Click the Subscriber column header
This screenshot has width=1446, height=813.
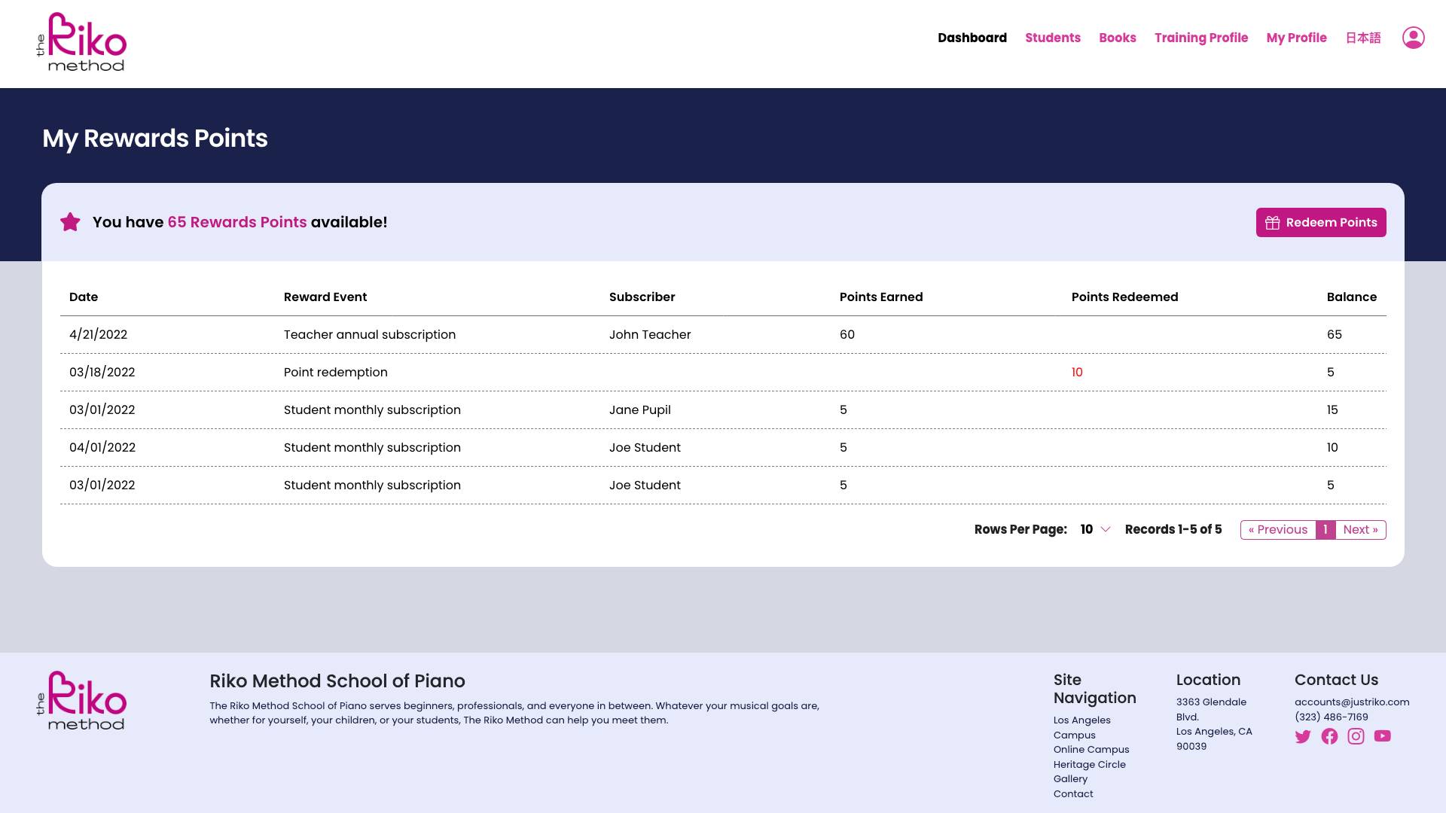(x=642, y=297)
